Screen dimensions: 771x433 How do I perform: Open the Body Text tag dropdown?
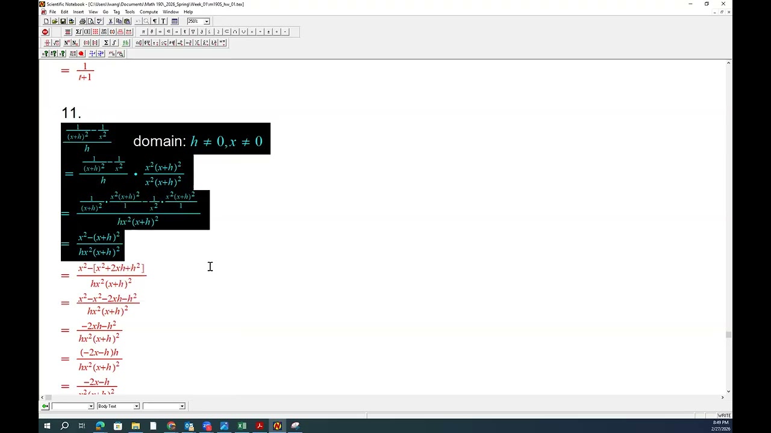[x=136, y=406]
